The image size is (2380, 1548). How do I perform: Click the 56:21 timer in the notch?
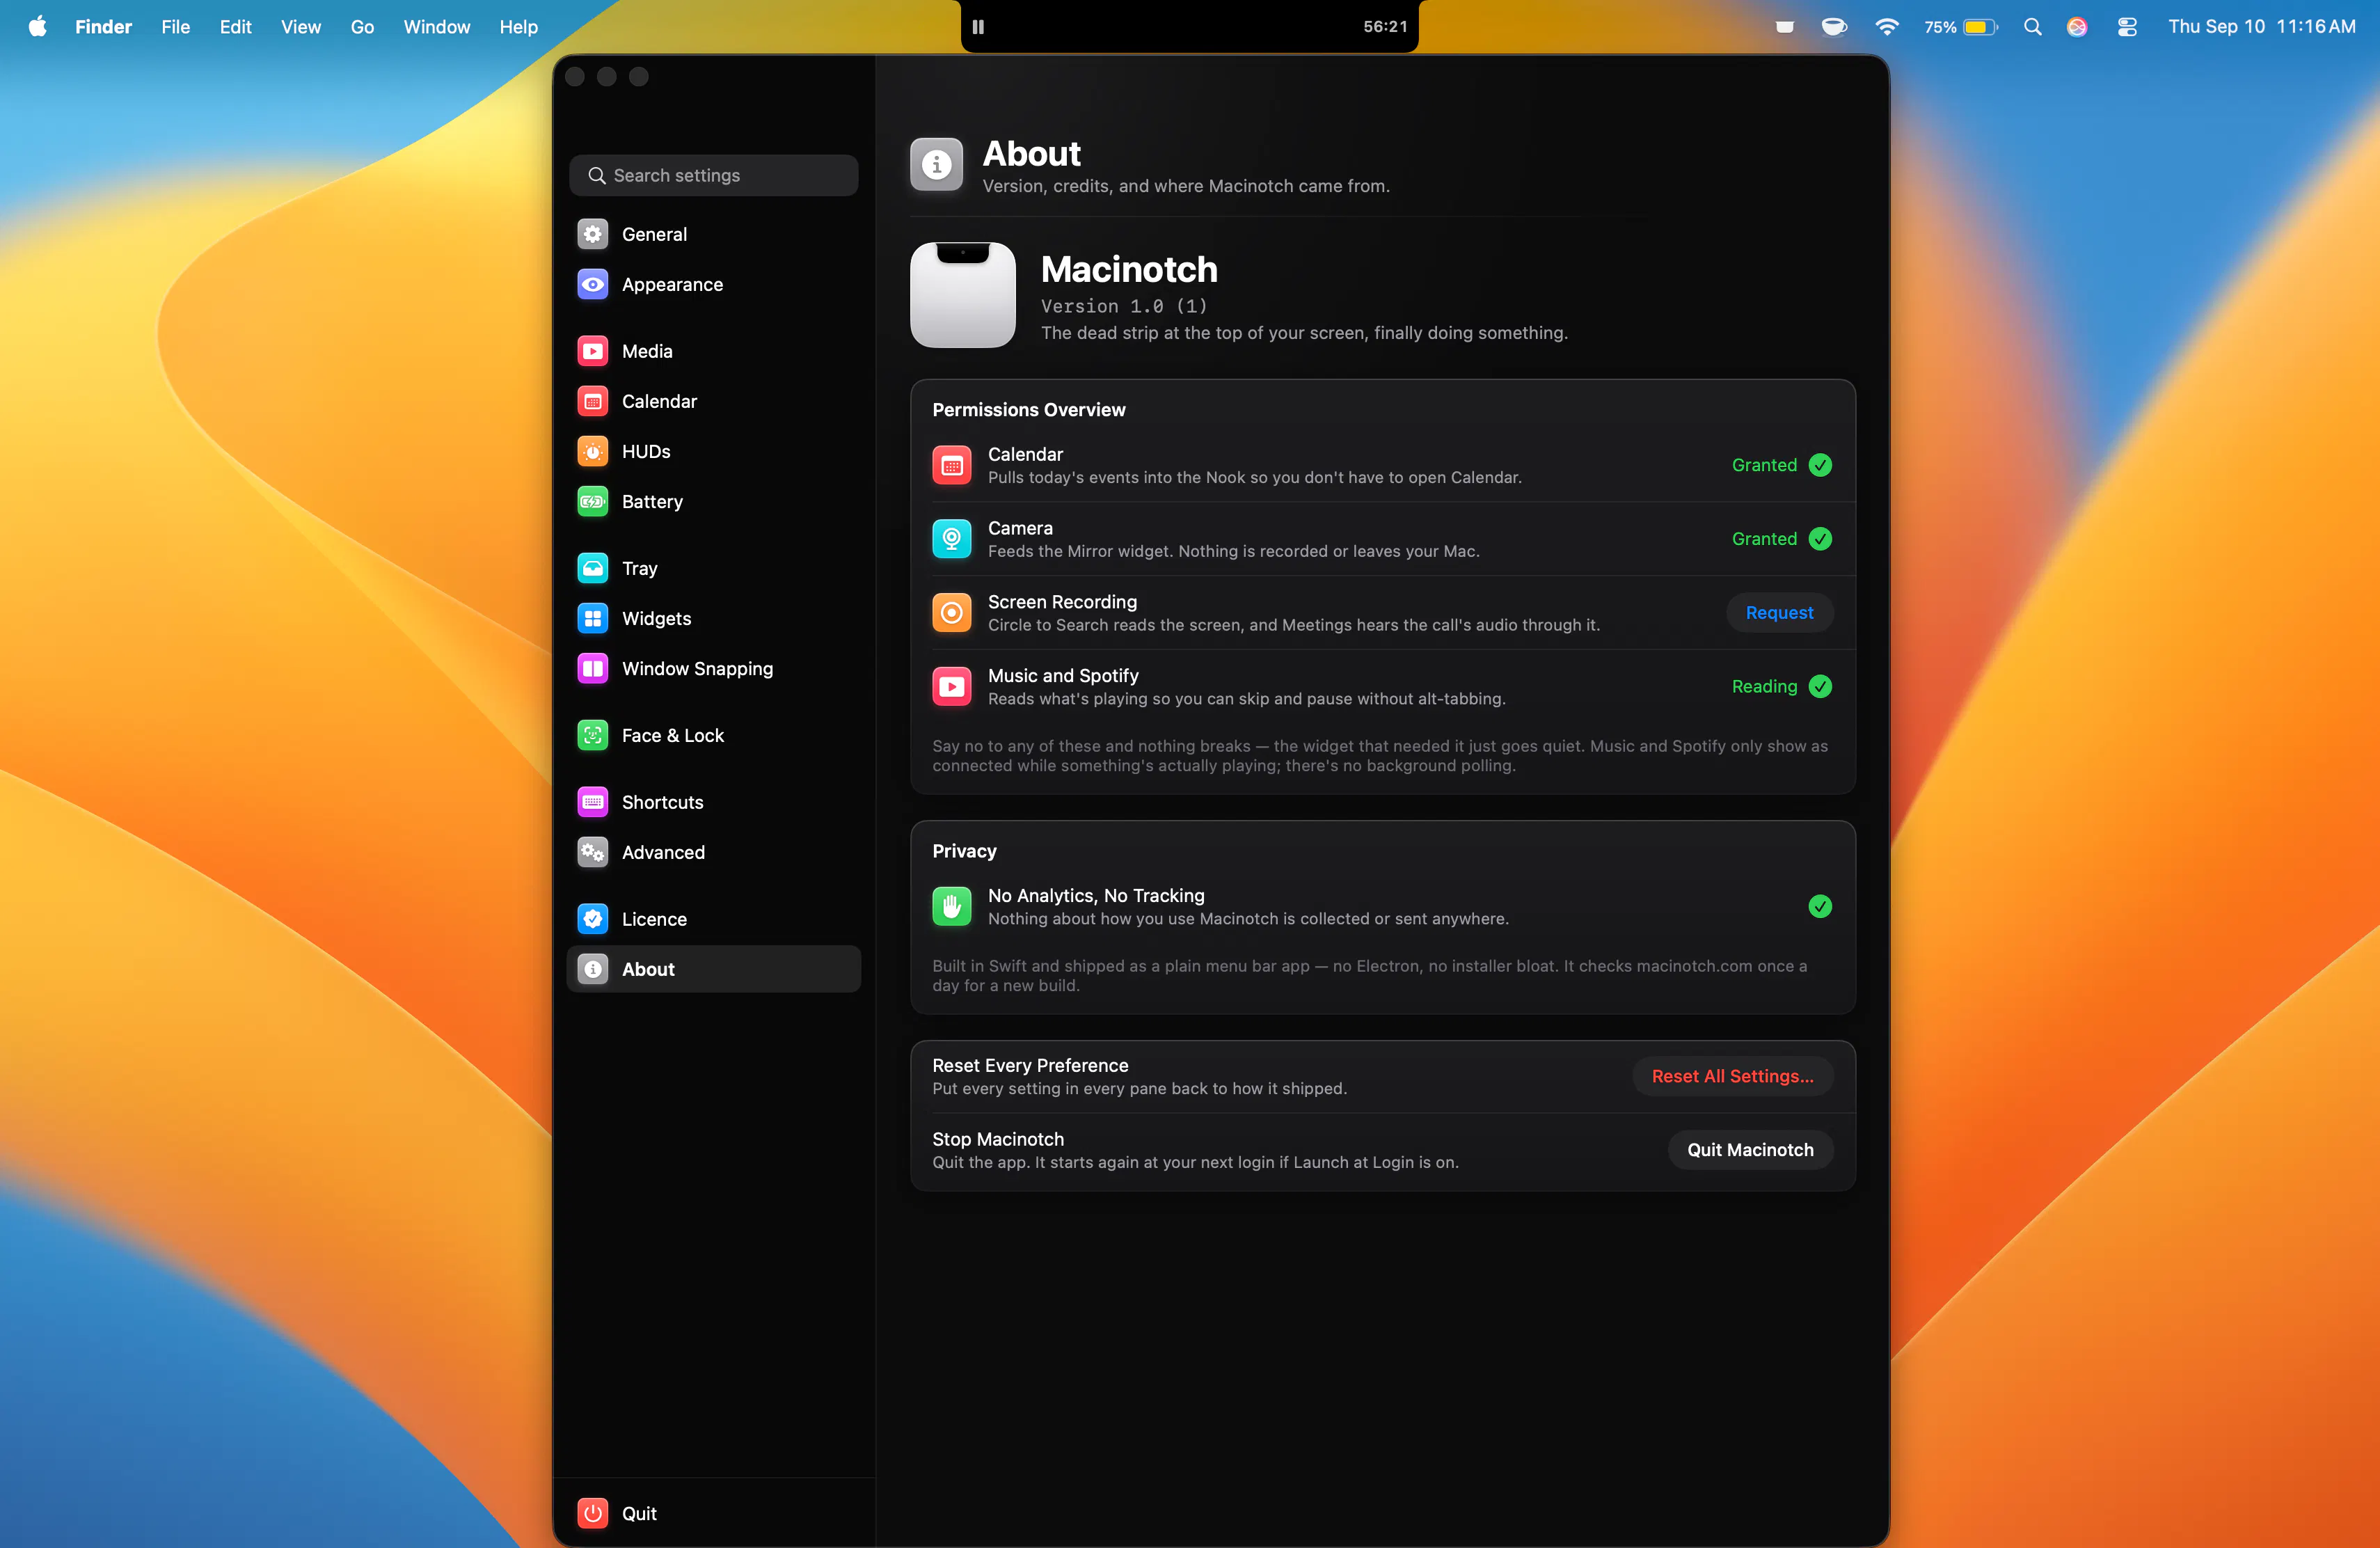point(1385,27)
